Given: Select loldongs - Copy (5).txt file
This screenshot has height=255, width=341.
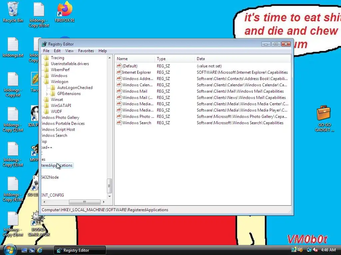Looking at the screenshot, I should tap(13, 224).
